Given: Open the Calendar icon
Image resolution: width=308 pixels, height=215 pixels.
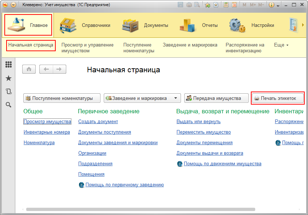Looking at the screenshot, I should pos(234,5).
